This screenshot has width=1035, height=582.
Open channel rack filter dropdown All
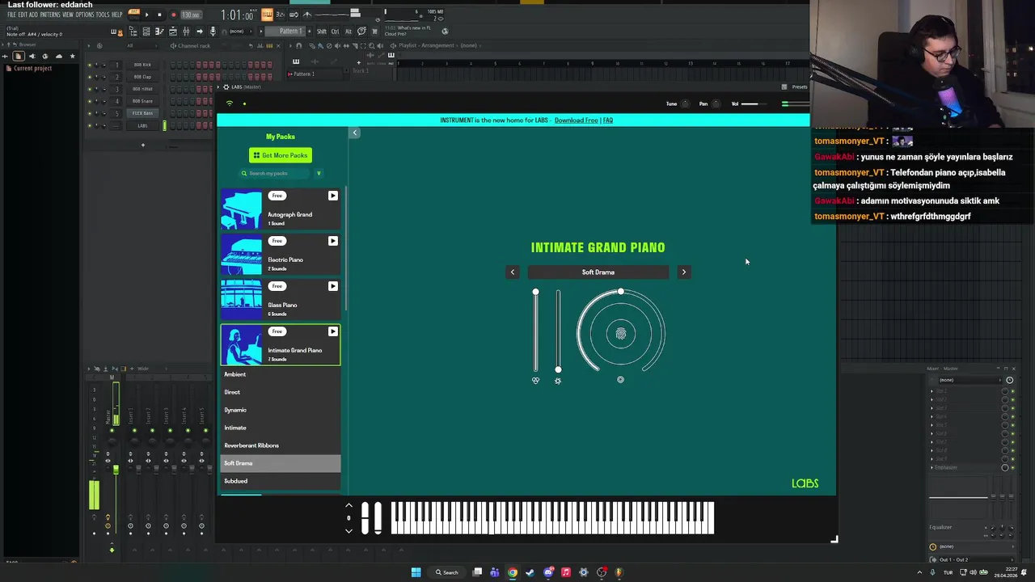click(x=142, y=46)
